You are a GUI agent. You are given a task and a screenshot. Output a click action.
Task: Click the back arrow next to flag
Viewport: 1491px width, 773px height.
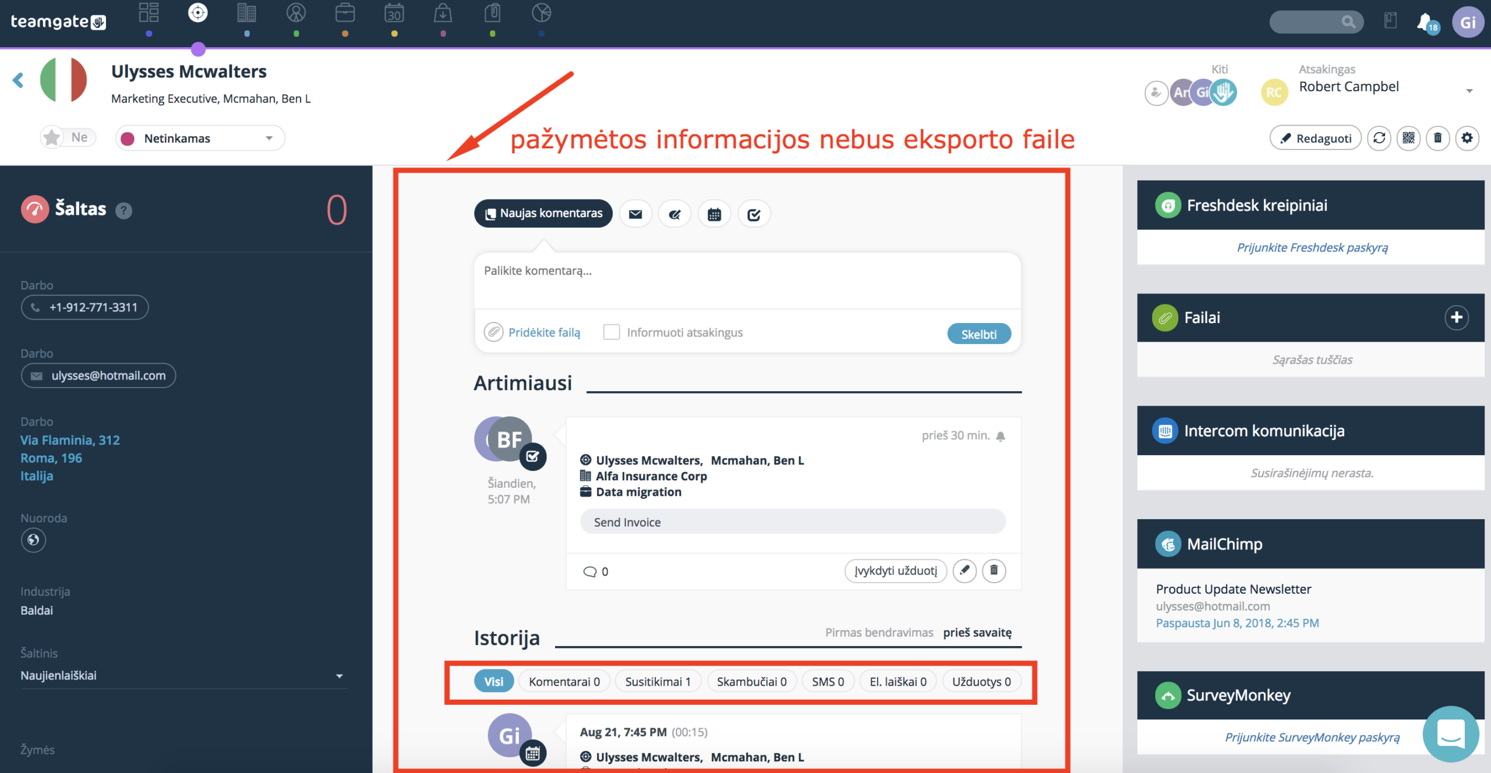18,80
